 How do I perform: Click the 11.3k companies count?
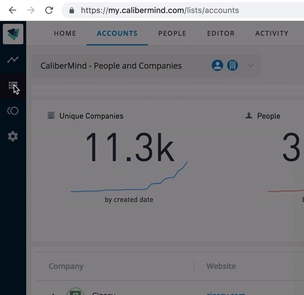(x=130, y=147)
